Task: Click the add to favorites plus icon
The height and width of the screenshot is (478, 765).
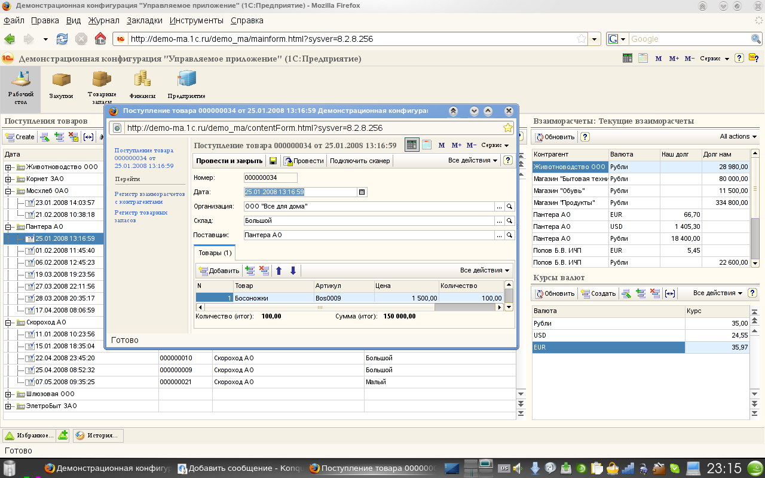Action: tap(63, 435)
